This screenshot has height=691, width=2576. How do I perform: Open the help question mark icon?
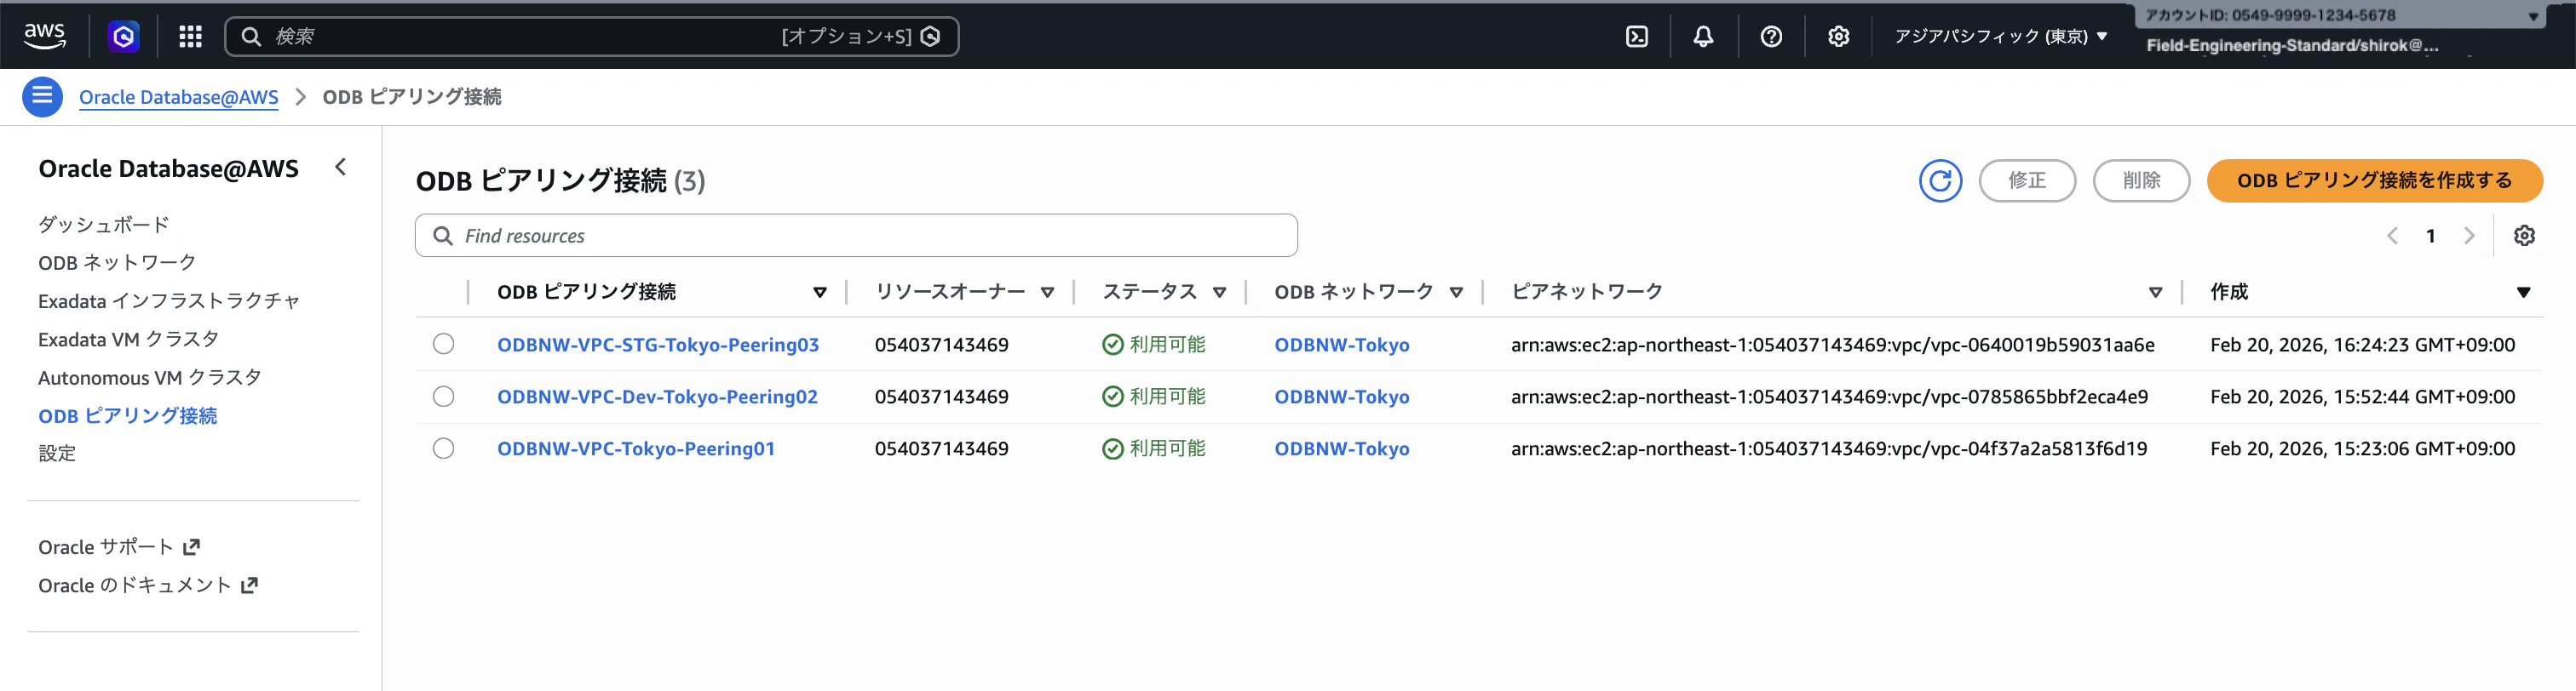[1770, 36]
